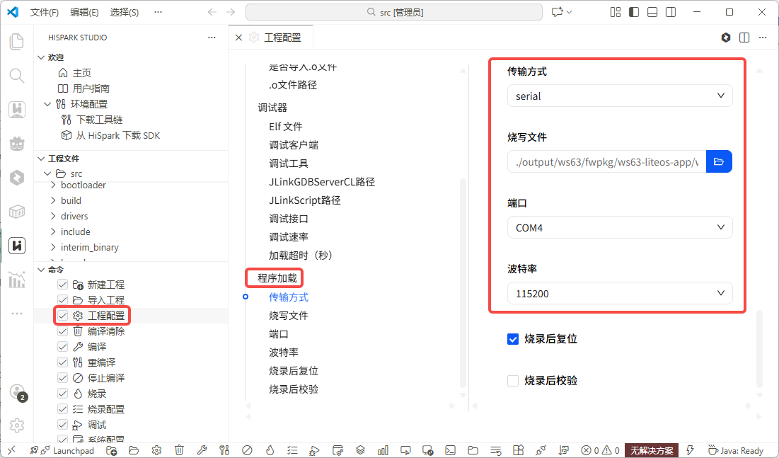The height and width of the screenshot is (458, 779).
Task: Enable the 烧录后校验 checkbox
Action: [x=513, y=381]
